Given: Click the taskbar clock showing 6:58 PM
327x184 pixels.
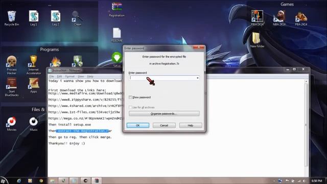Looking at the screenshot, I should (x=317, y=181).
